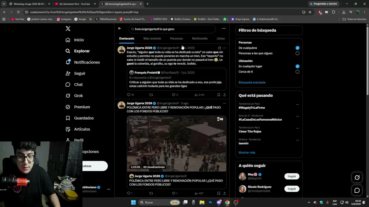Click the X search input field
The image size is (369, 207).
click(x=172, y=29)
